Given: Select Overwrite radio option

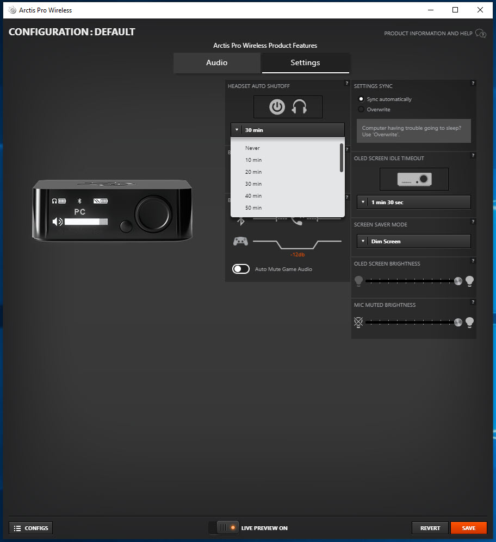Looking at the screenshot, I should (361, 109).
